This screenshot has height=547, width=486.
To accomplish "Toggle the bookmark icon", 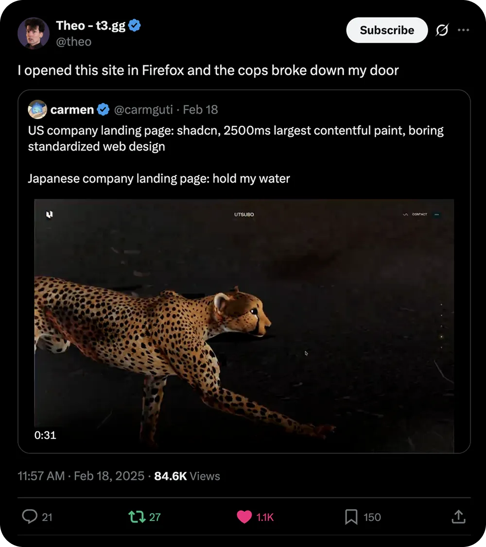I will tap(351, 517).
